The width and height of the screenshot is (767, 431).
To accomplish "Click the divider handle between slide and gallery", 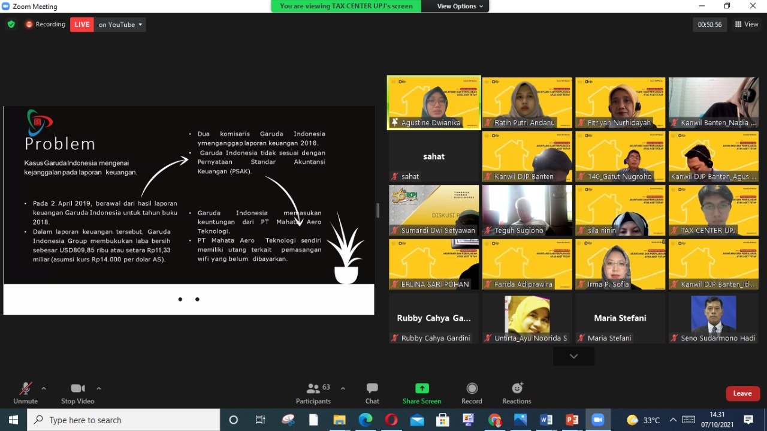I will [x=378, y=210].
